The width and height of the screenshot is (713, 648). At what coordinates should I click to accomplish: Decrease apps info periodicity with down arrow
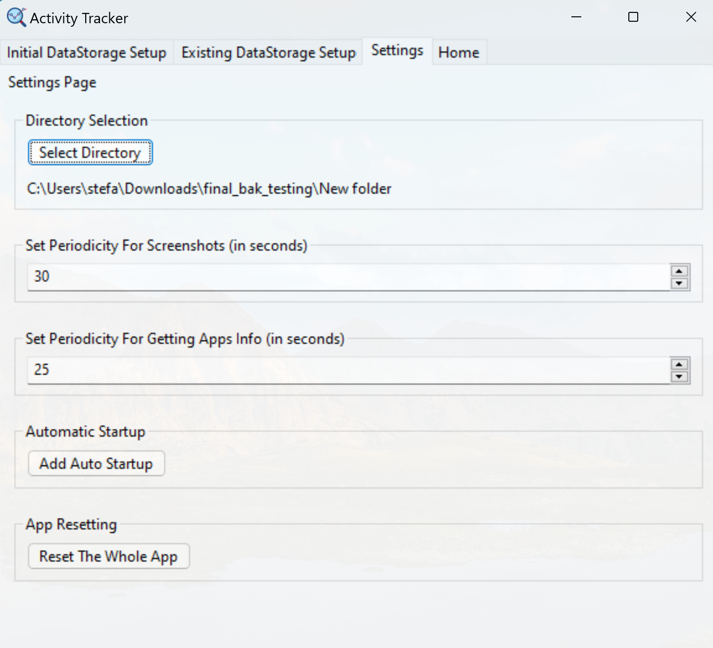click(679, 377)
